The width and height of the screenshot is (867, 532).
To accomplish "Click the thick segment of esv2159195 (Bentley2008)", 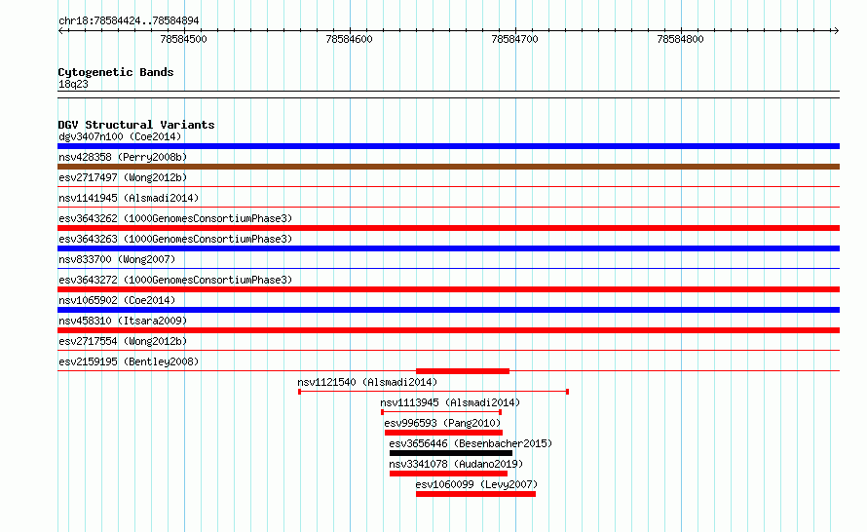I will point(463,371).
